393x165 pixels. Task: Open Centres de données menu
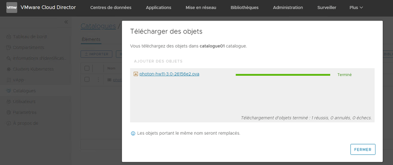tap(111, 8)
